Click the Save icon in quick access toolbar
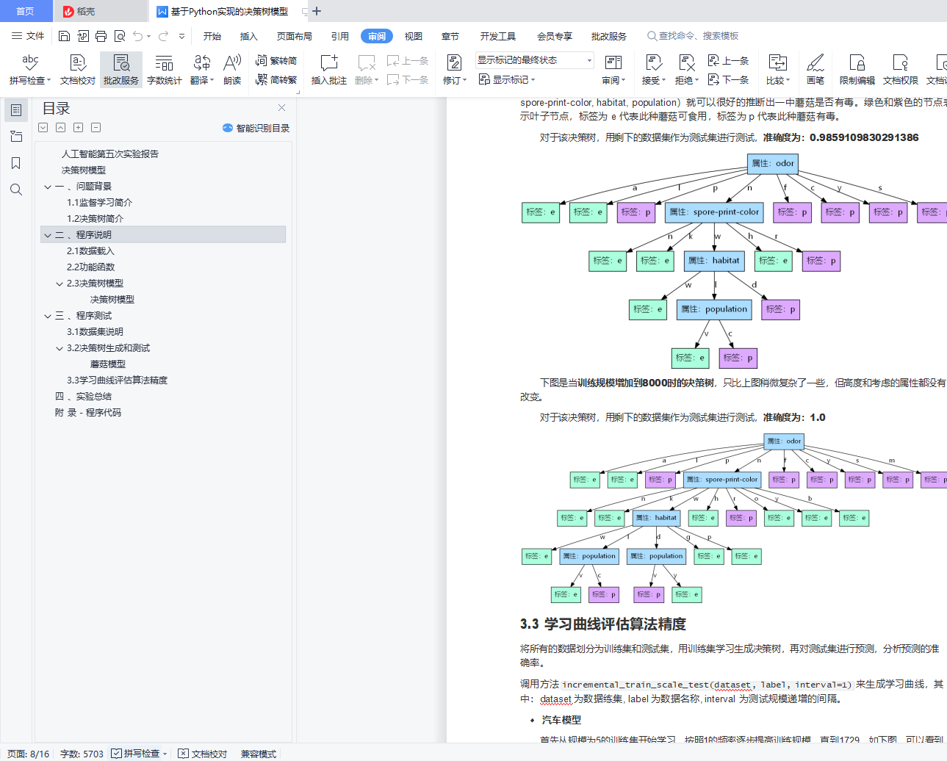 (x=64, y=36)
